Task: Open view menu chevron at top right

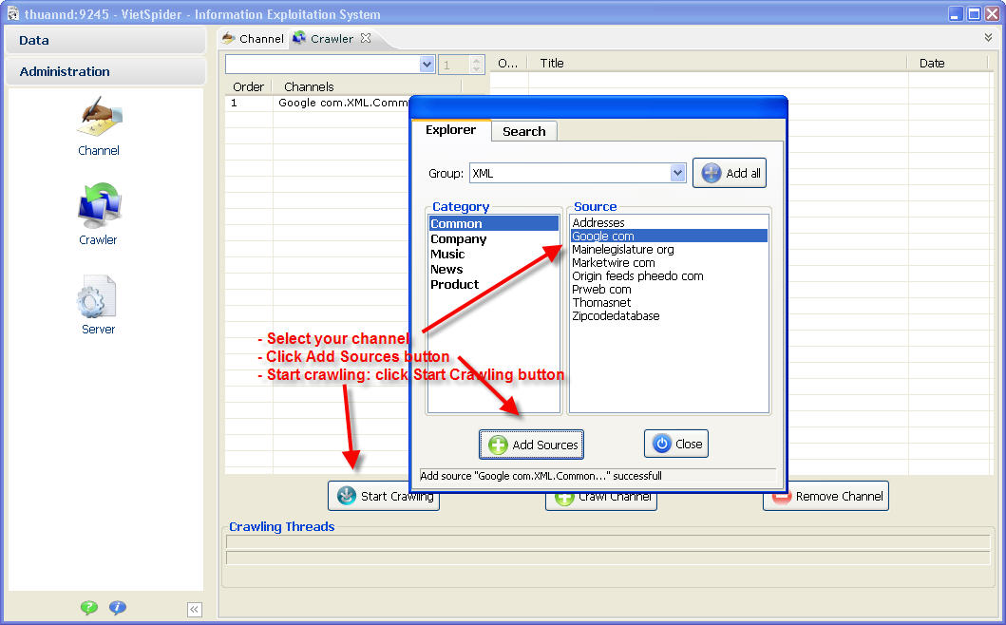Action: pyautogui.click(x=988, y=38)
